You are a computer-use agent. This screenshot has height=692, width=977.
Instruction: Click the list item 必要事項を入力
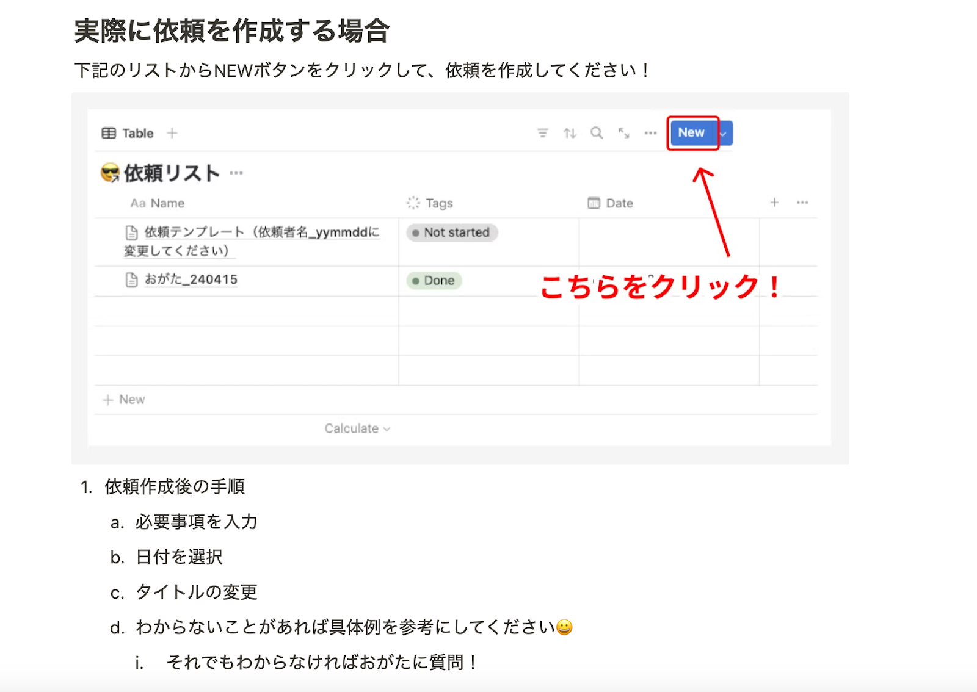click(x=196, y=522)
